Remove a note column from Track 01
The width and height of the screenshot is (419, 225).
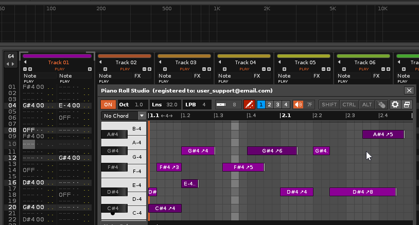[25, 69]
